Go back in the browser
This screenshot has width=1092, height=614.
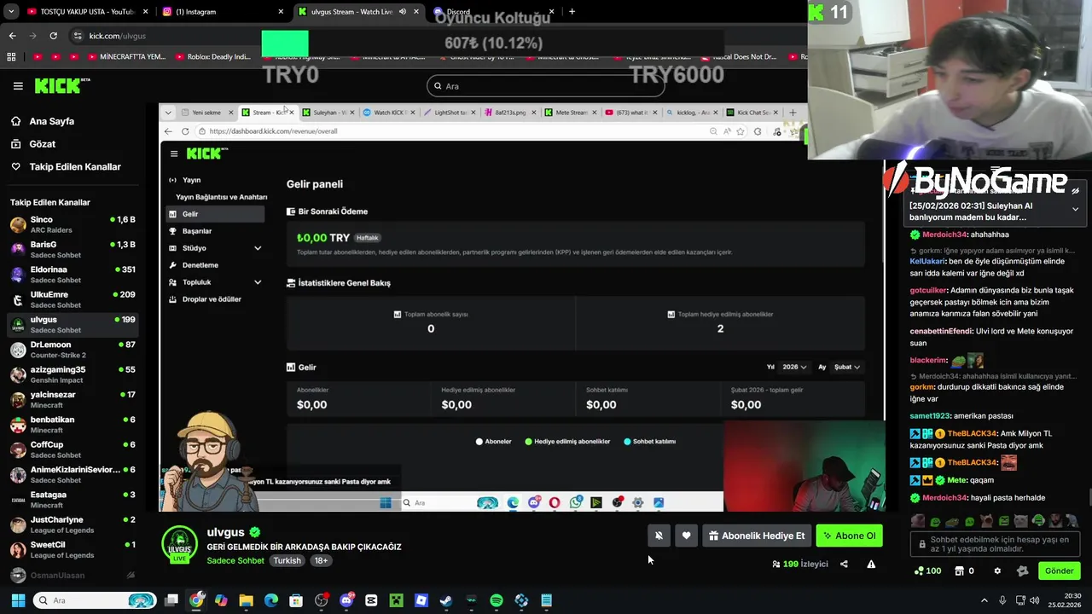(12, 36)
